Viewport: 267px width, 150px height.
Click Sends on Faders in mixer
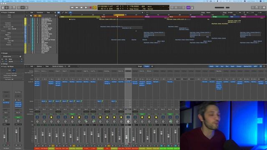pos(58,66)
